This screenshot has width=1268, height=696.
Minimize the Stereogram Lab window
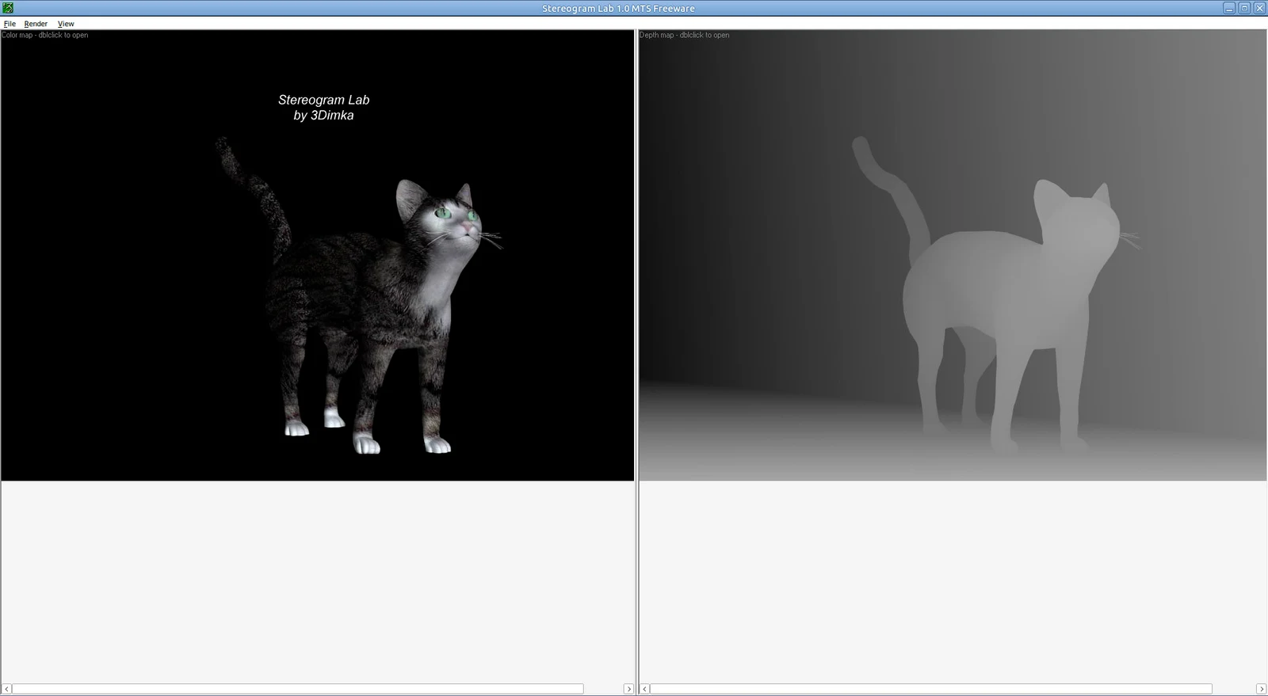(x=1229, y=8)
